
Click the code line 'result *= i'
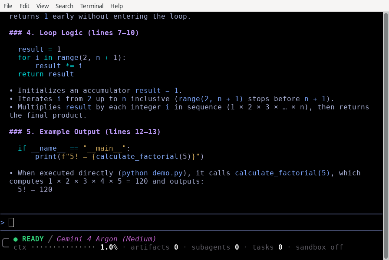59,66
